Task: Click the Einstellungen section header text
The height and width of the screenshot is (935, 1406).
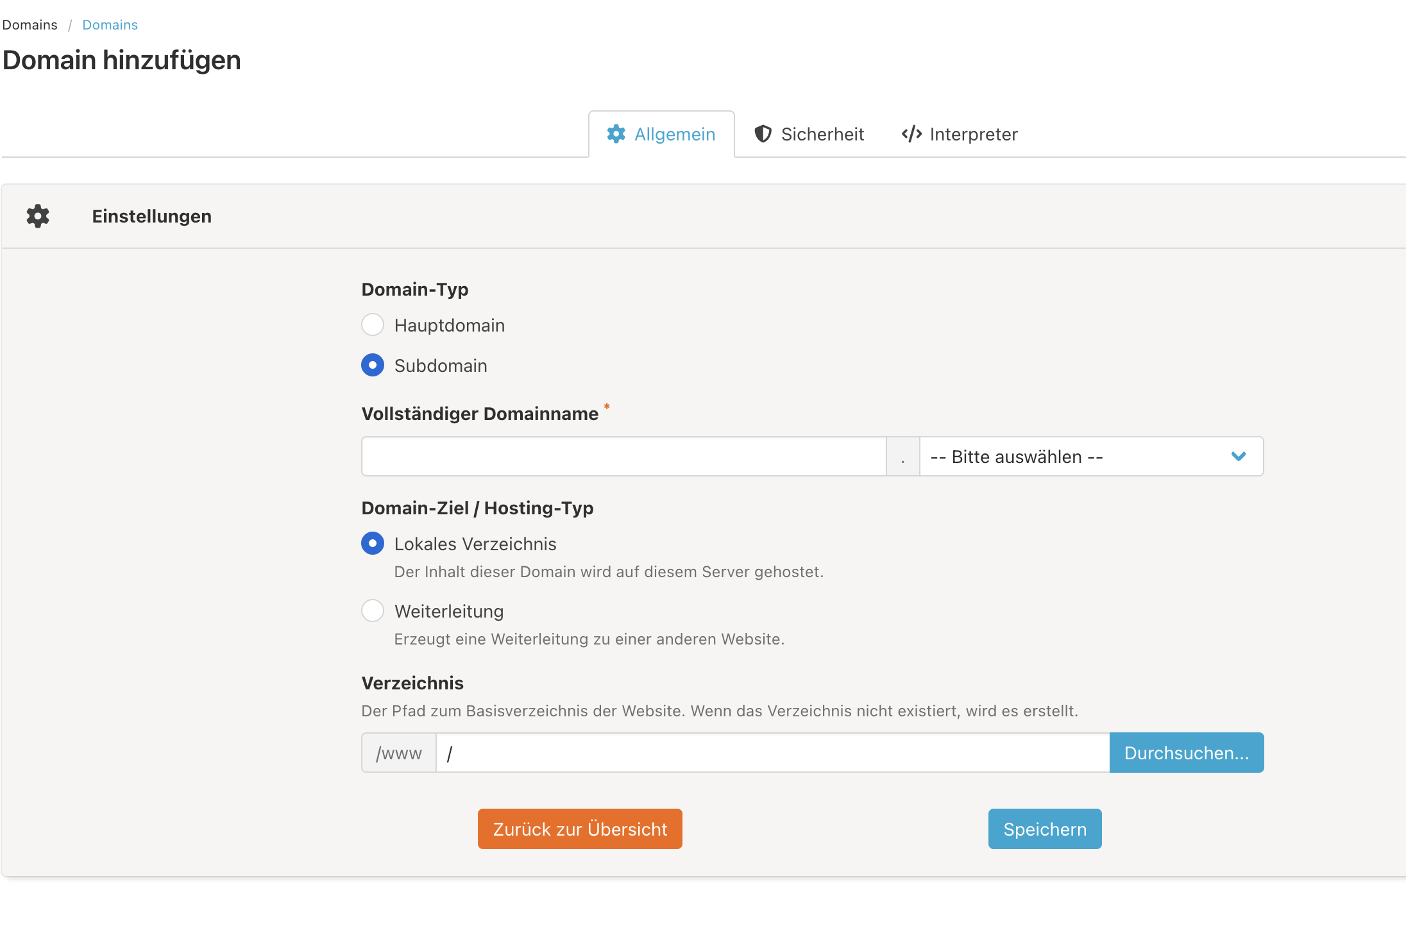Action: click(x=152, y=216)
